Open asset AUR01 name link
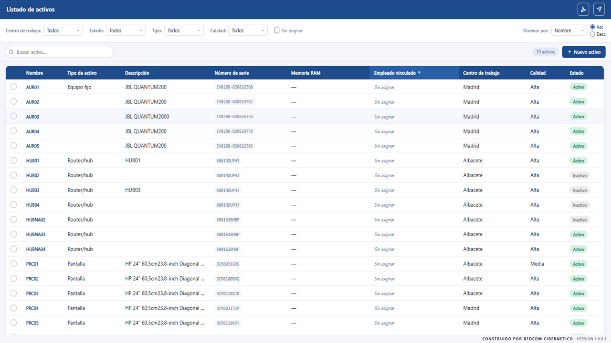The width and height of the screenshot is (611, 343). (x=32, y=87)
